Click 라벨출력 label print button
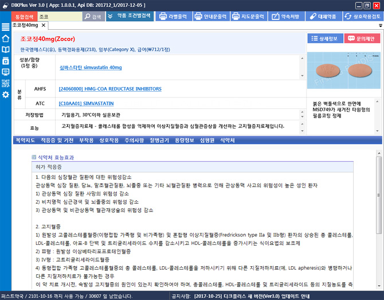This screenshot has width=384, height=300. [x=174, y=17]
